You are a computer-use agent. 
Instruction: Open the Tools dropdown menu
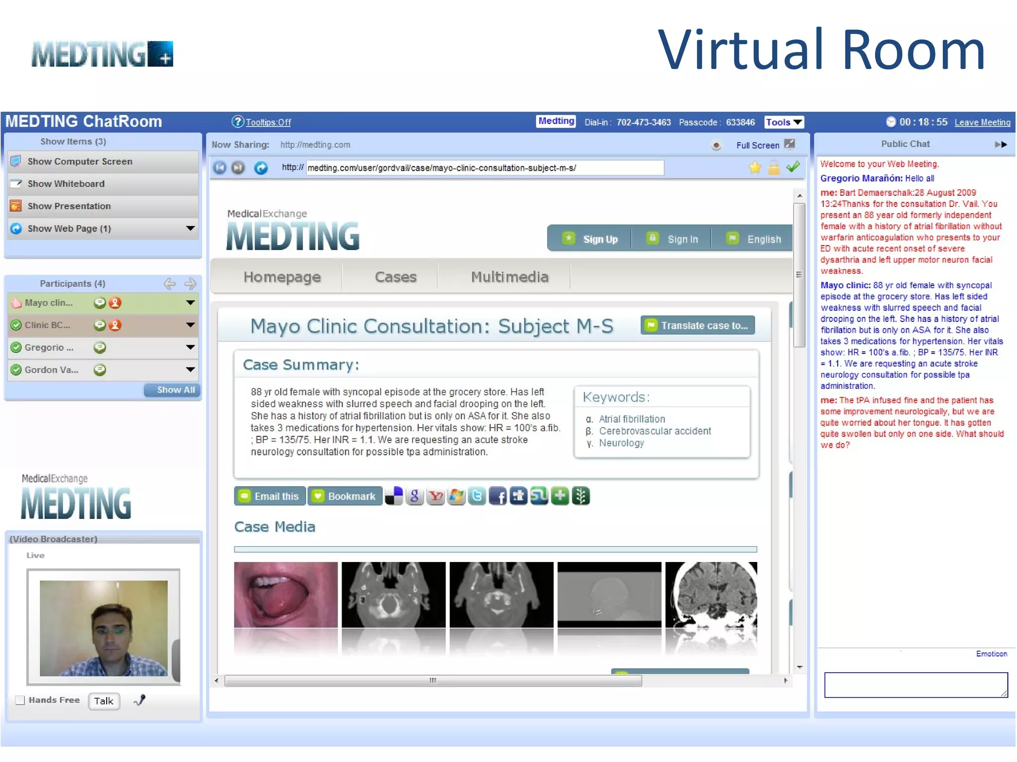click(x=784, y=122)
